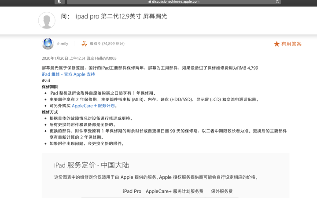Click the orange star 有用答案 icon
This screenshot has height=198, width=317.
pyautogui.click(x=276, y=44)
